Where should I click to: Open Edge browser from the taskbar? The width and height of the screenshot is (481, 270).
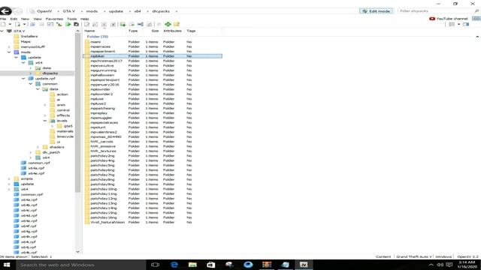point(174,265)
